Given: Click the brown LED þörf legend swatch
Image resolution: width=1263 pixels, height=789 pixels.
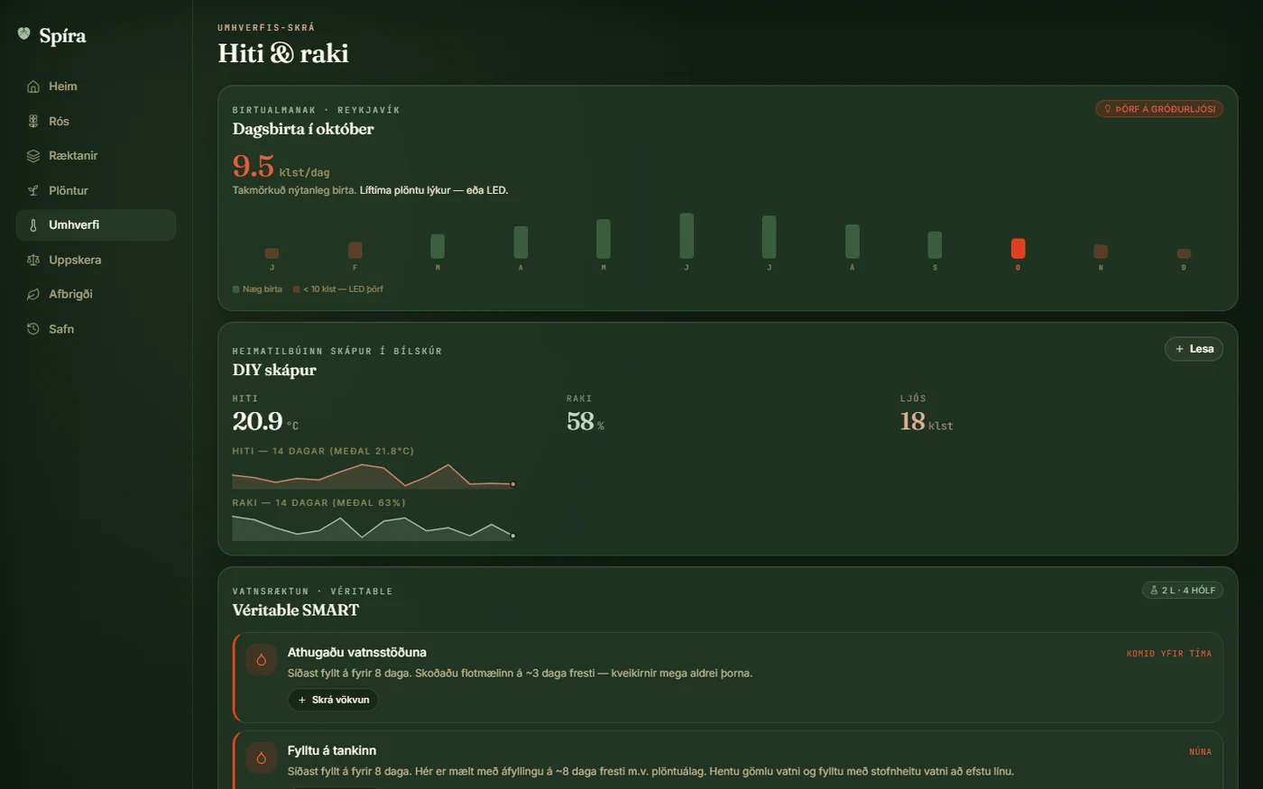Looking at the screenshot, I should pos(297,289).
